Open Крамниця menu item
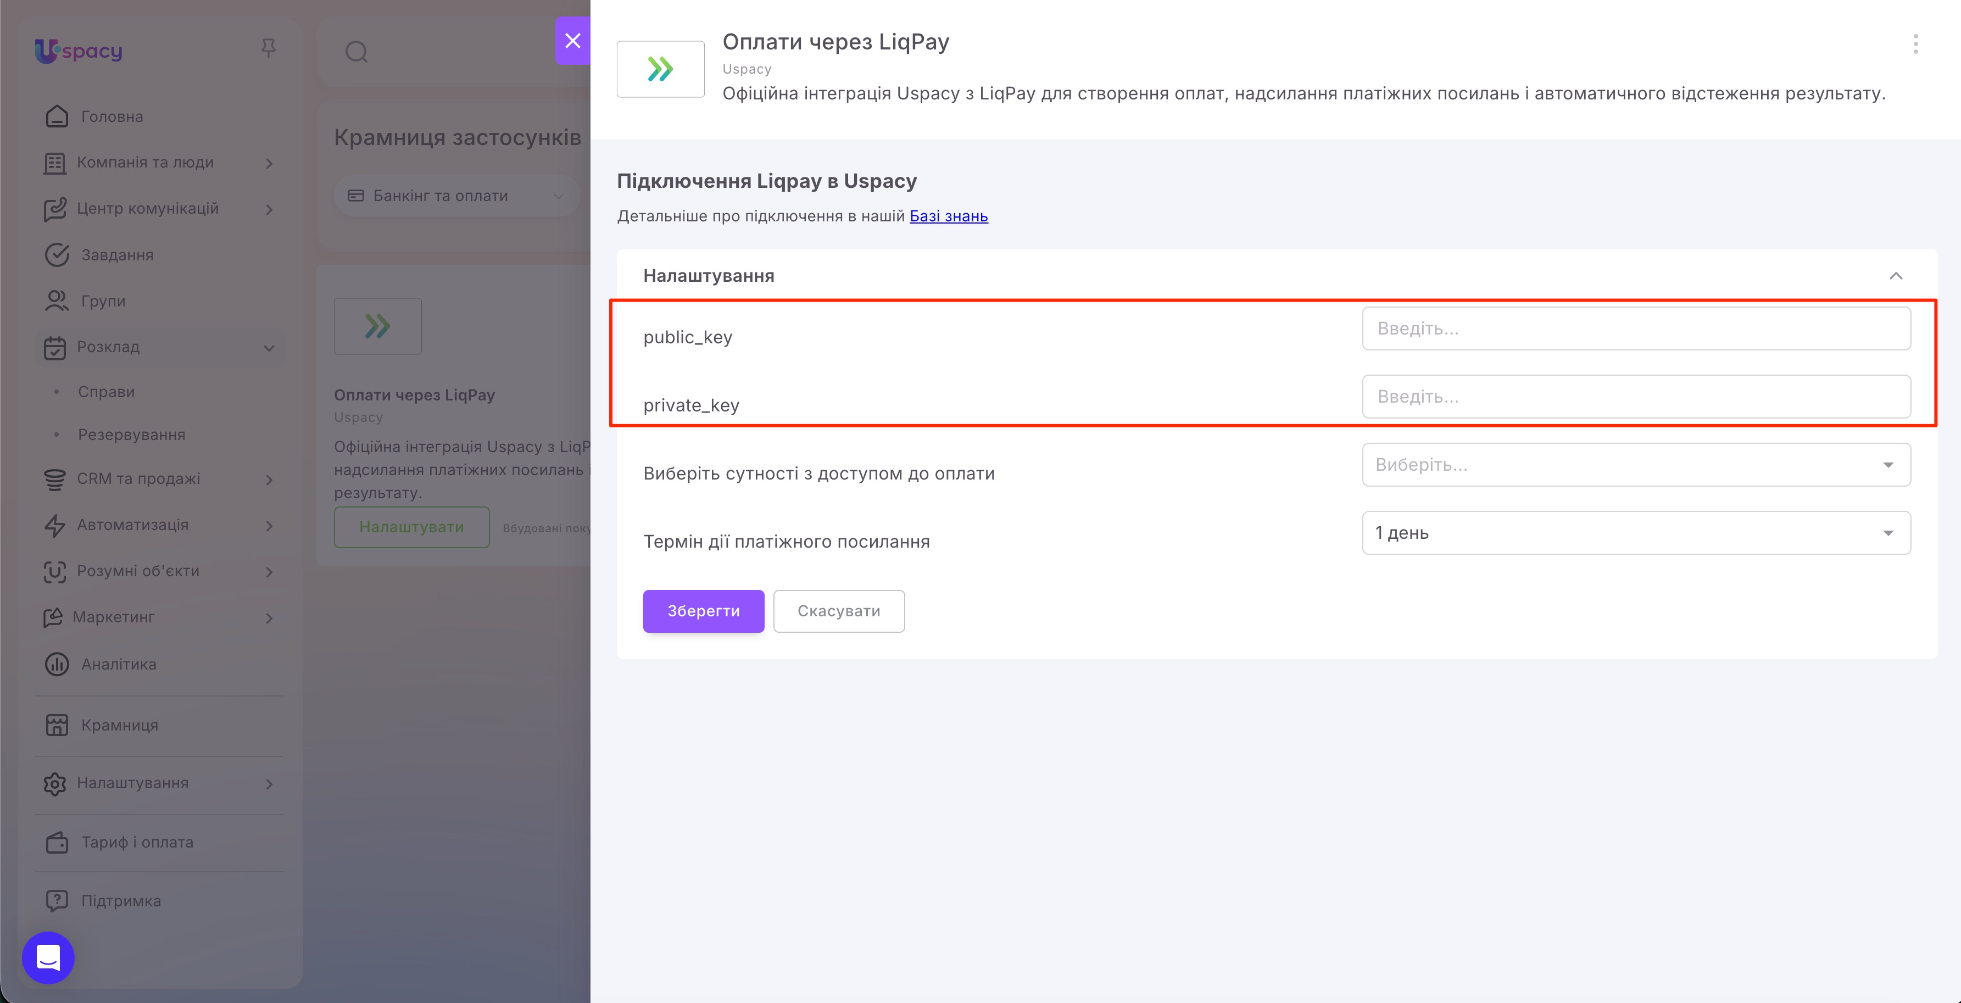The width and height of the screenshot is (1961, 1003). click(x=120, y=725)
